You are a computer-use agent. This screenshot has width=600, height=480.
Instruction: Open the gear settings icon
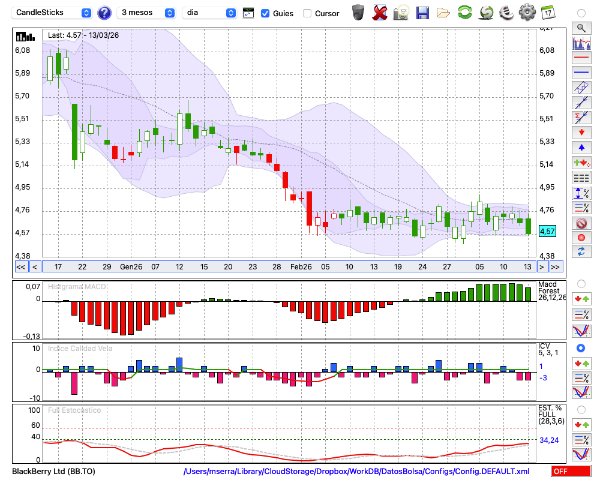tap(527, 13)
